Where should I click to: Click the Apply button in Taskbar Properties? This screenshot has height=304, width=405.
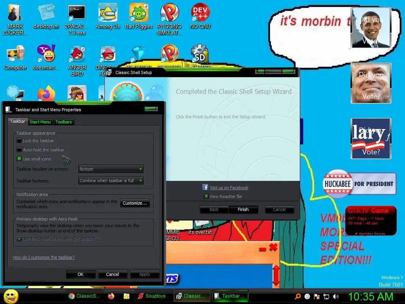pos(145,274)
